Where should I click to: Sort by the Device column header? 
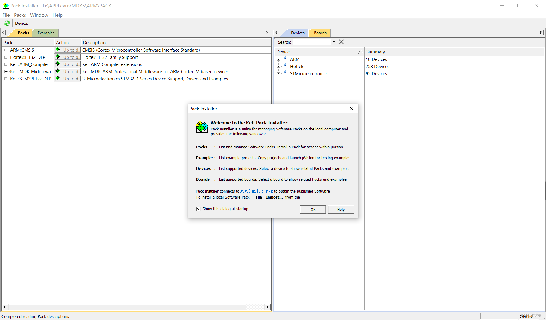(x=319, y=52)
